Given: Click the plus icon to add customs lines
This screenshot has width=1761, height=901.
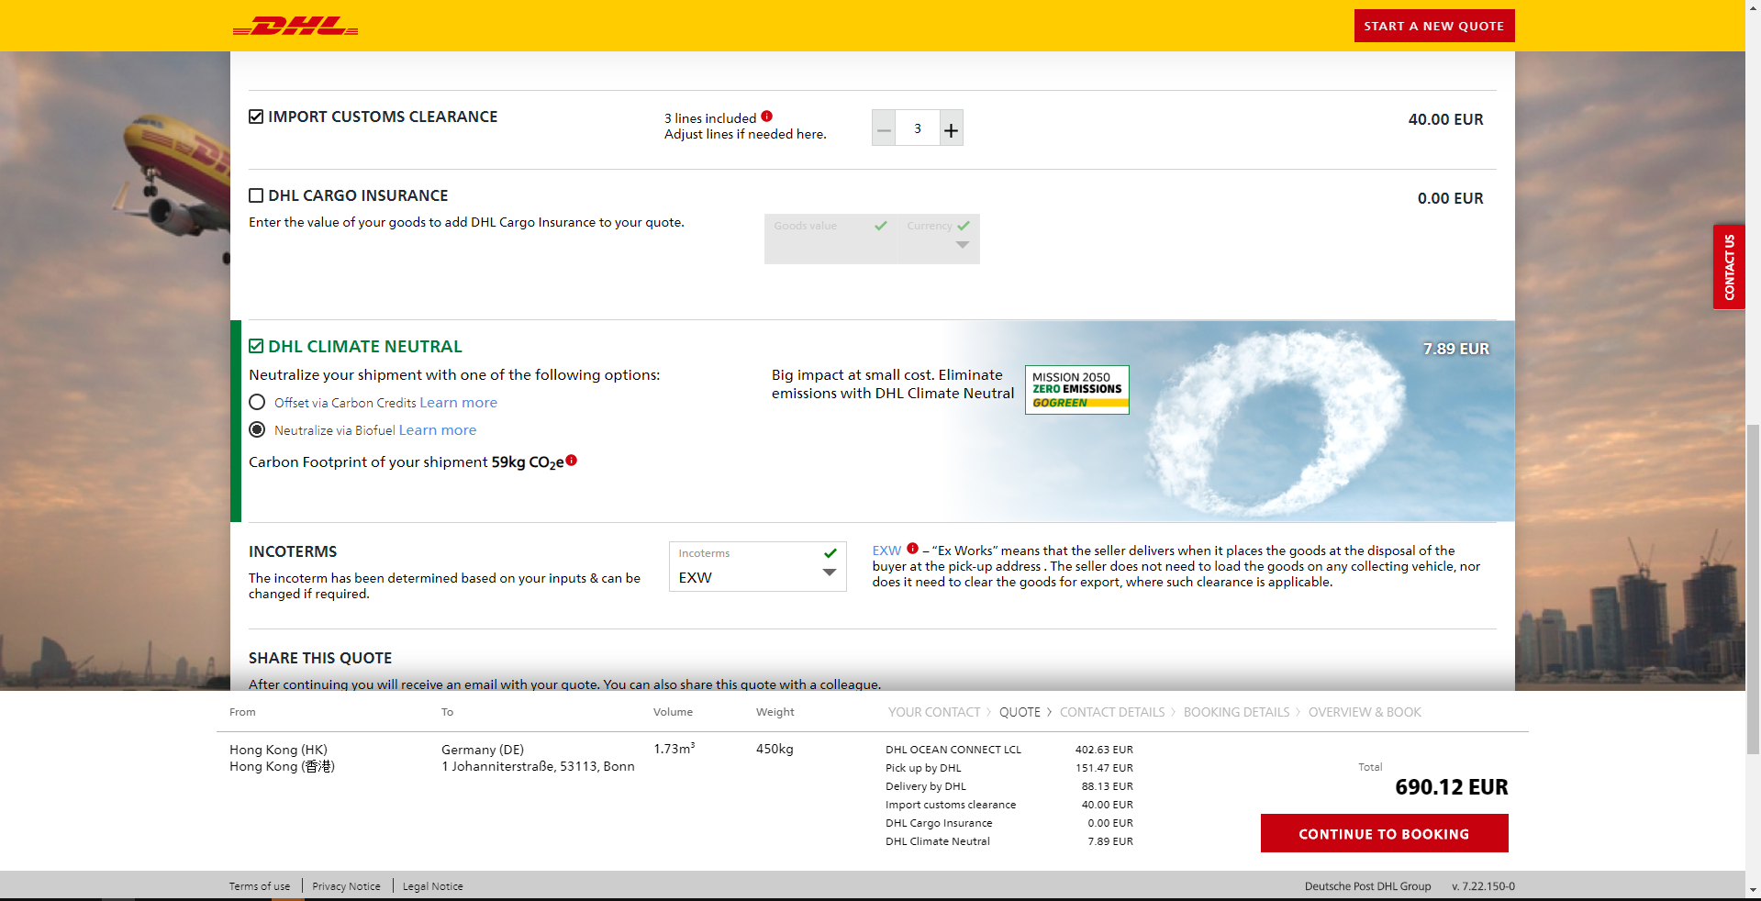Looking at the screenshot, I should click(x=951, y=128).
